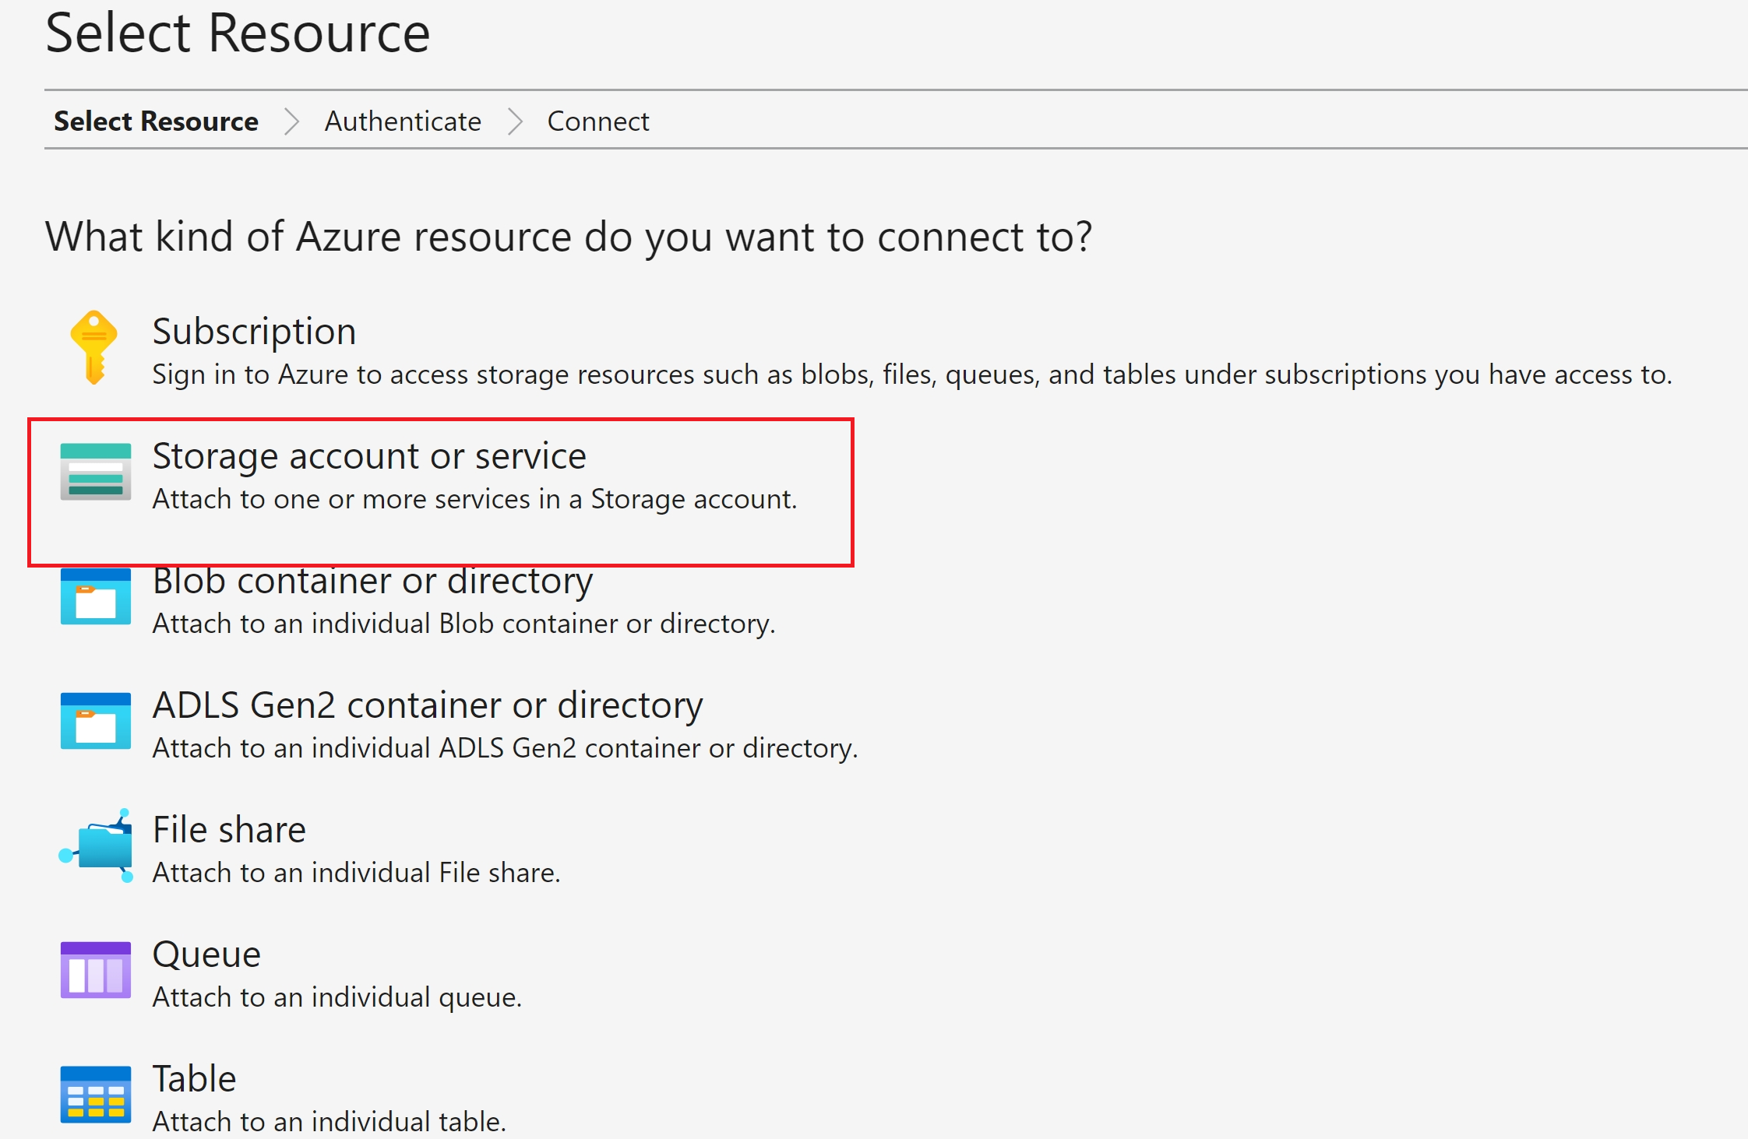
Task: Click the yellow key Subscription icon
Action: click(x=94, y=348)
